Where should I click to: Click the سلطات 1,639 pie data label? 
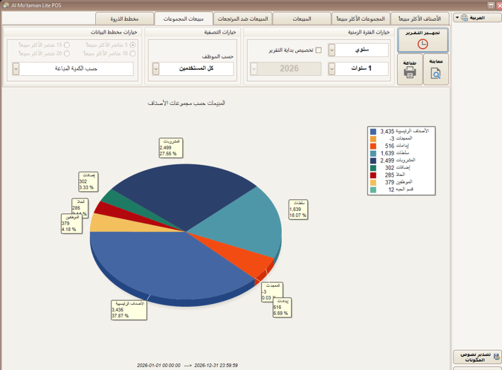298,209
